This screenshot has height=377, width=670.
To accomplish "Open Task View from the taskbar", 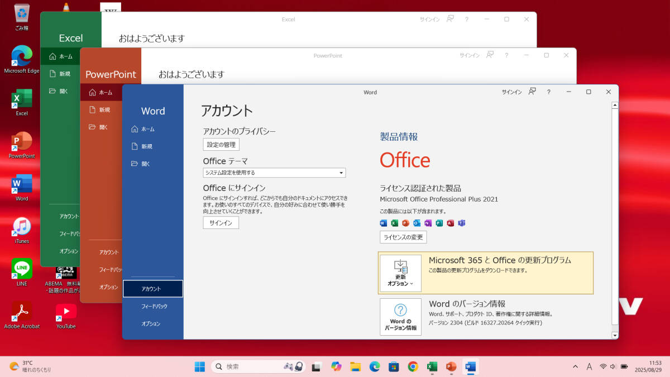I will click(x=317, y=366).
